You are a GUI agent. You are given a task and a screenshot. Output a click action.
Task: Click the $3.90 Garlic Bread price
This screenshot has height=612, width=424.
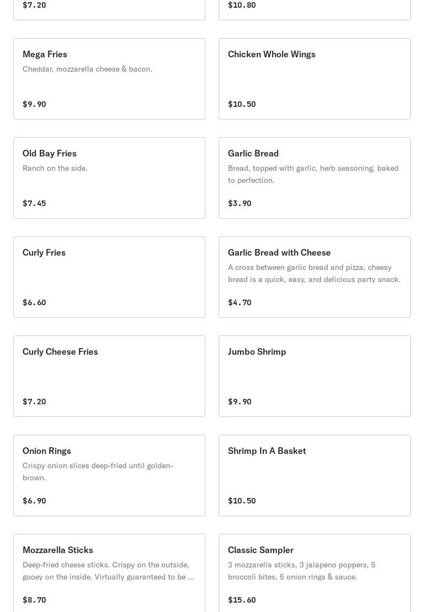pyautogui.click(x=240, y=203)
